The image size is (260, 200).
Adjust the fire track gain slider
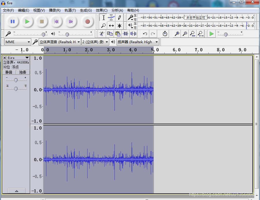pyautogui.click(x=16, y=80)
